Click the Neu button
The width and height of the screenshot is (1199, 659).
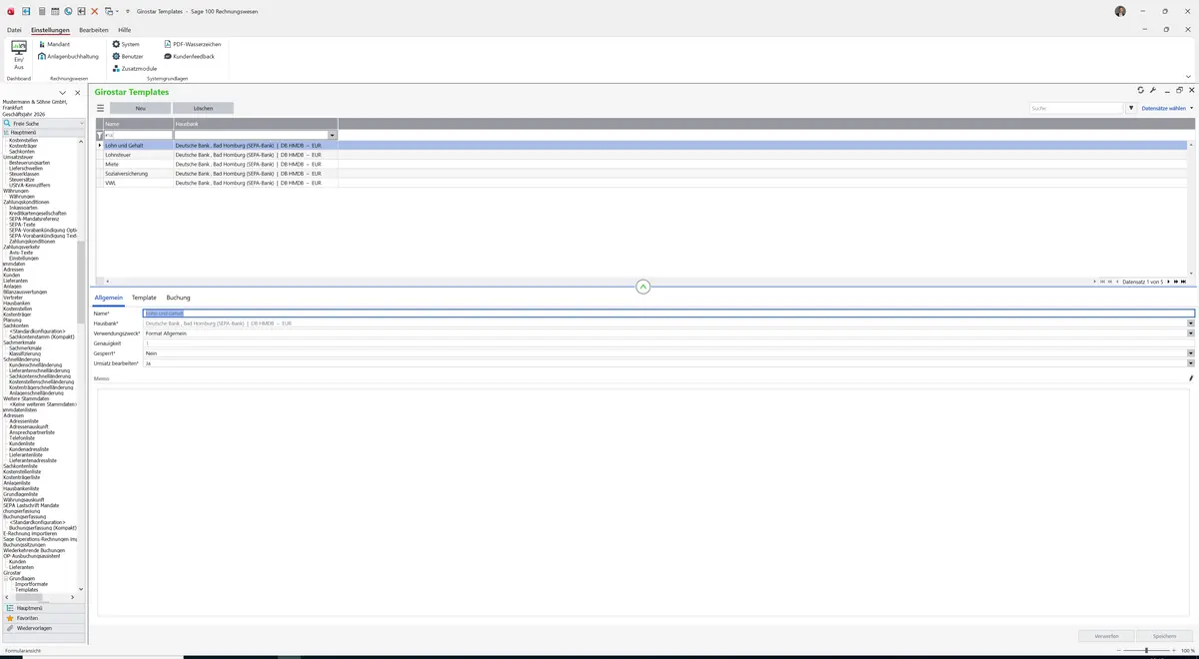[140, 108]
